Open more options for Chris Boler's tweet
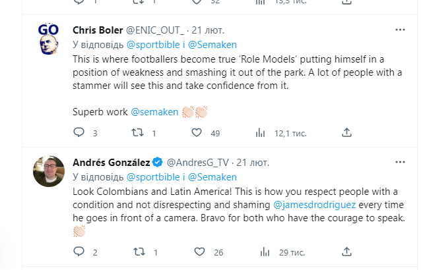Screen dimensions: 423x270 (x=400, y=30)
